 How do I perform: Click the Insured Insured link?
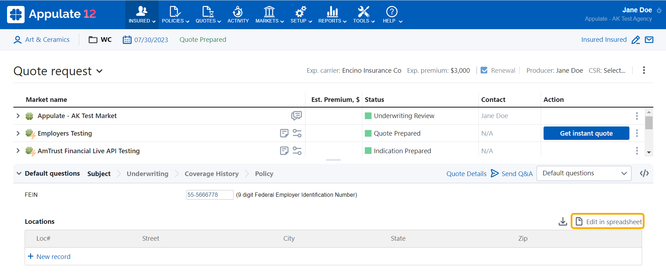pos(604,40)
